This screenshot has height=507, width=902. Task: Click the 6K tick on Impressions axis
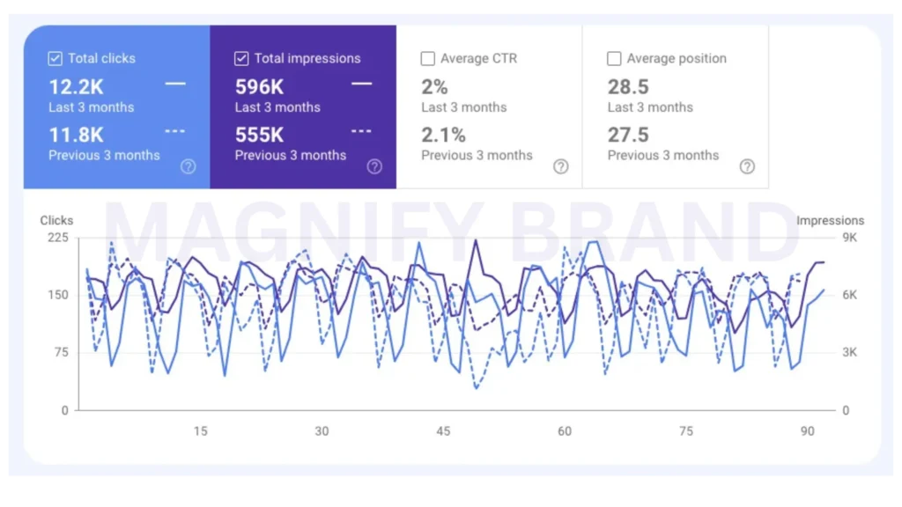tap(850, 295)
